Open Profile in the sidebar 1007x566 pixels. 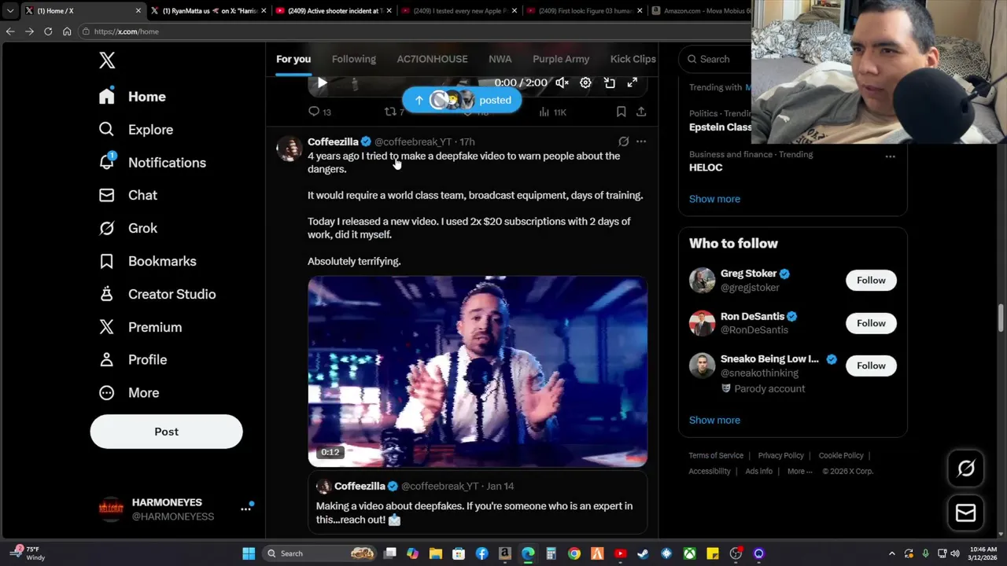[132, 359]
